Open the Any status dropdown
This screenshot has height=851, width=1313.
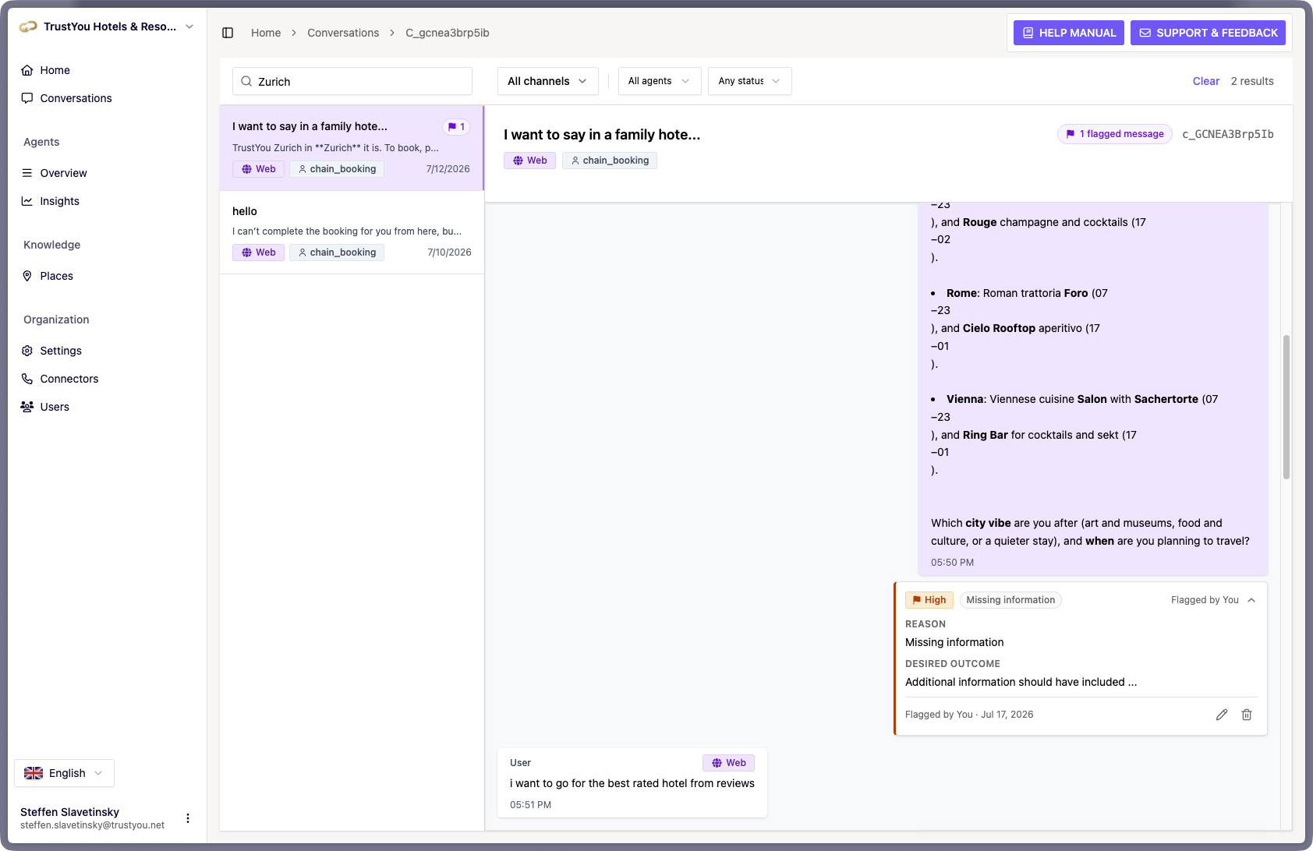pos(750,81)
